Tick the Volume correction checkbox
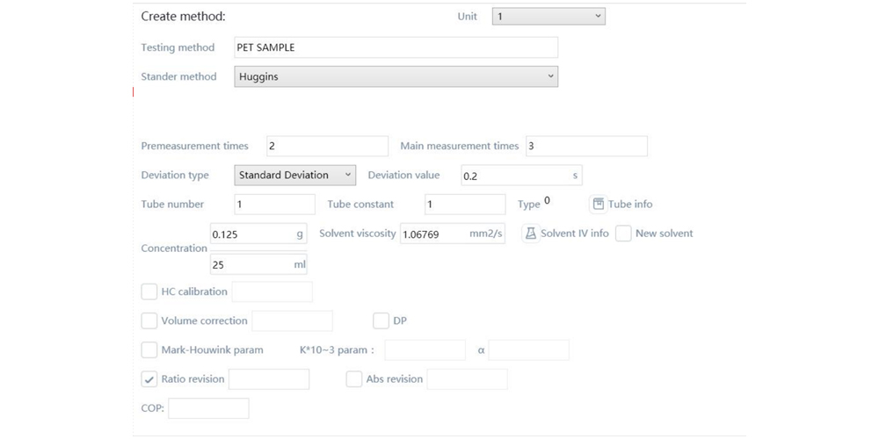 click(x=149, y=321)
